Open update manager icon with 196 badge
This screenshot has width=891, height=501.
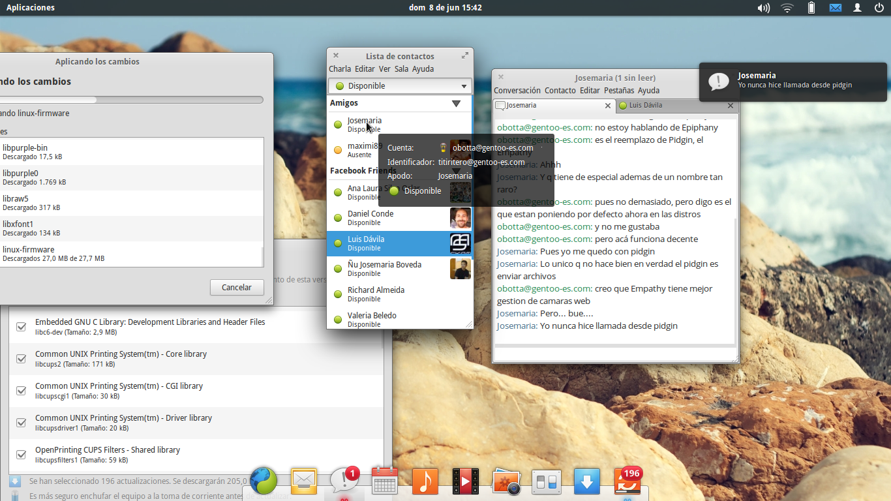click(627, 481)
